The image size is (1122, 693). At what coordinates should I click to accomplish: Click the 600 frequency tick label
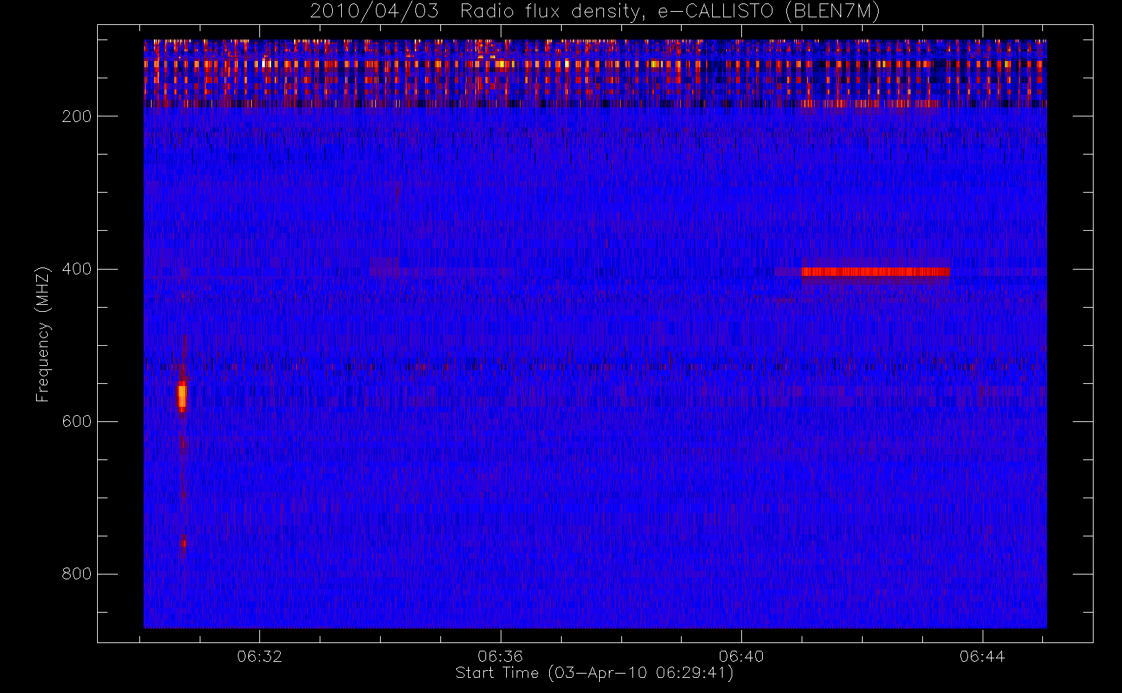(76, 421)
